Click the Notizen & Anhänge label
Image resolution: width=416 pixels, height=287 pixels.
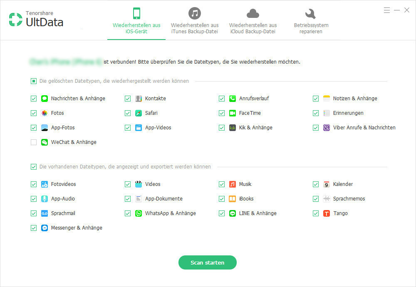click(x=355, y=99)
